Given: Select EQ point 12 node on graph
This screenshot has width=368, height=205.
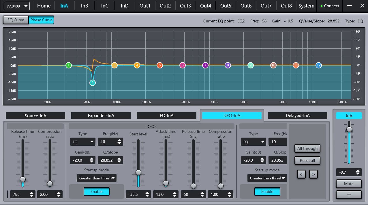Looking at the screenshot, I should click(319, 65).
